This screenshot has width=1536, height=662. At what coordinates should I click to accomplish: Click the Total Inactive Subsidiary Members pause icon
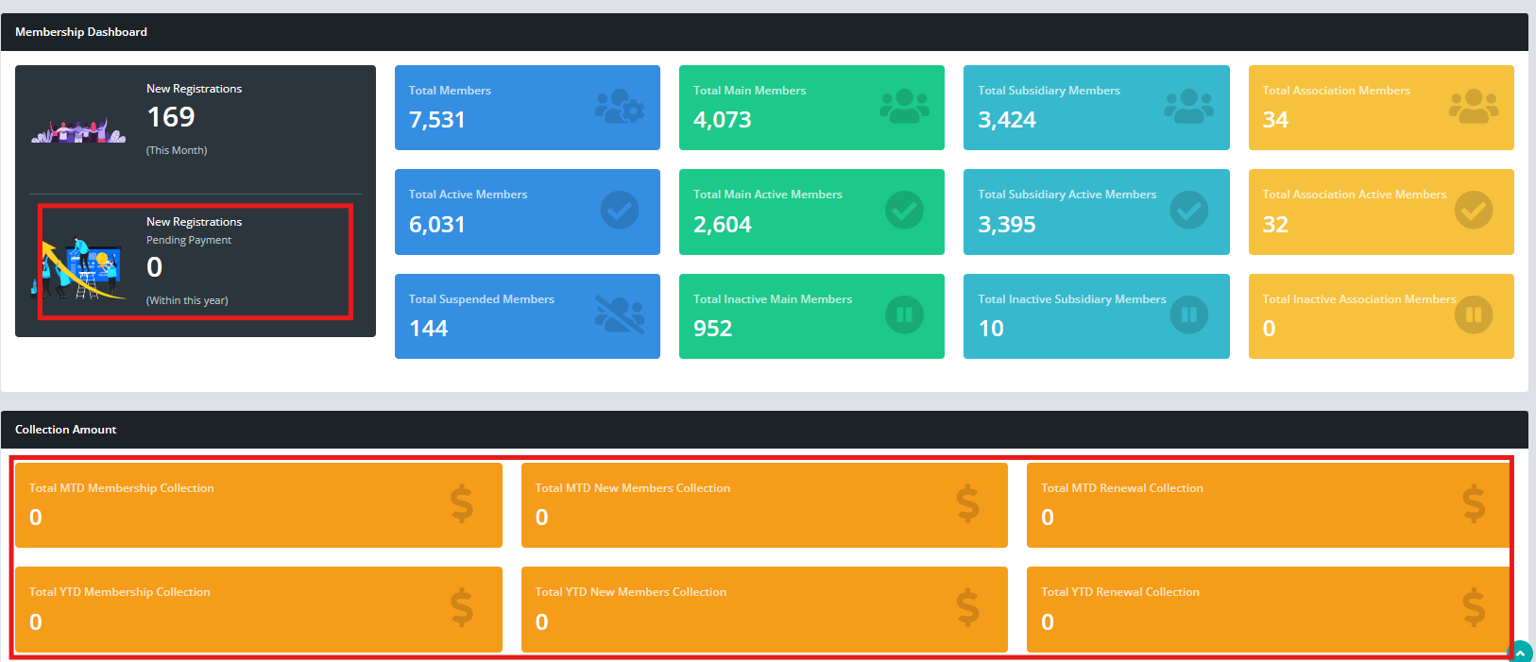click(x=1188, y=314)
